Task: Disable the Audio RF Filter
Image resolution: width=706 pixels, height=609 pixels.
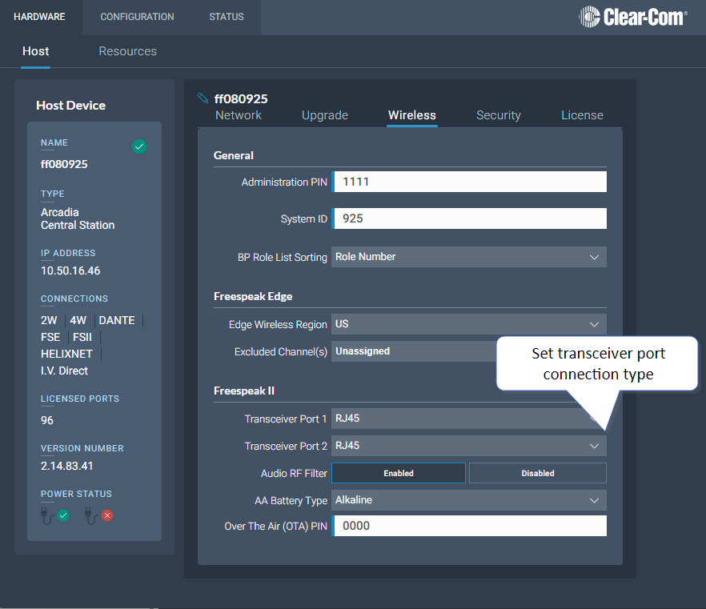Action: 537,473
